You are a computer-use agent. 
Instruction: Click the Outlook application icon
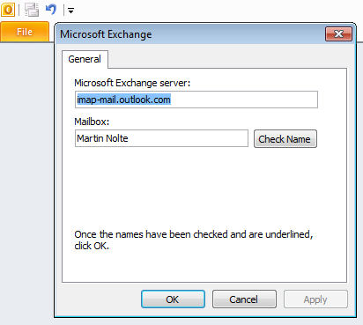point(8,10)
